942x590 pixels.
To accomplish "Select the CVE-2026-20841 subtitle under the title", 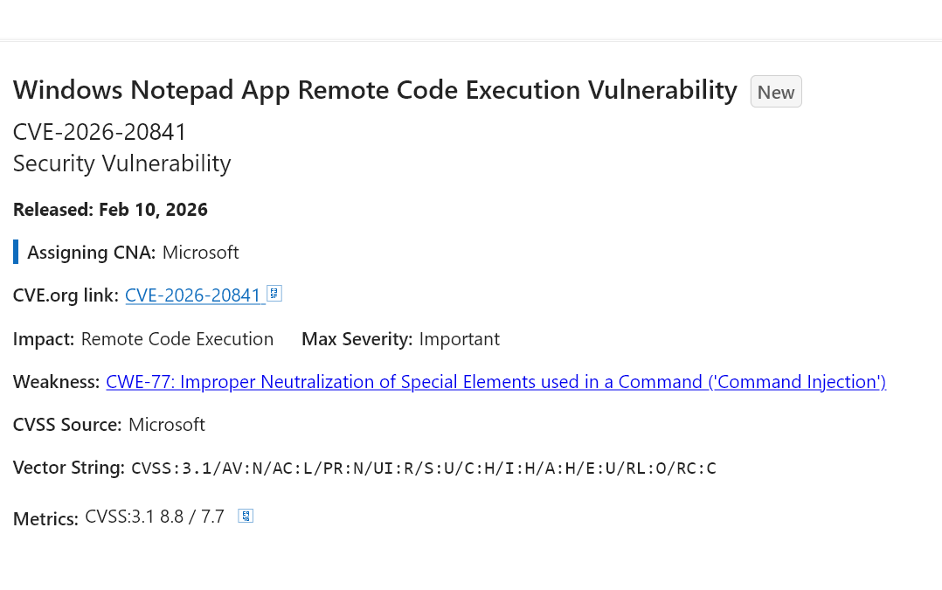I will (x=100, y=132).
